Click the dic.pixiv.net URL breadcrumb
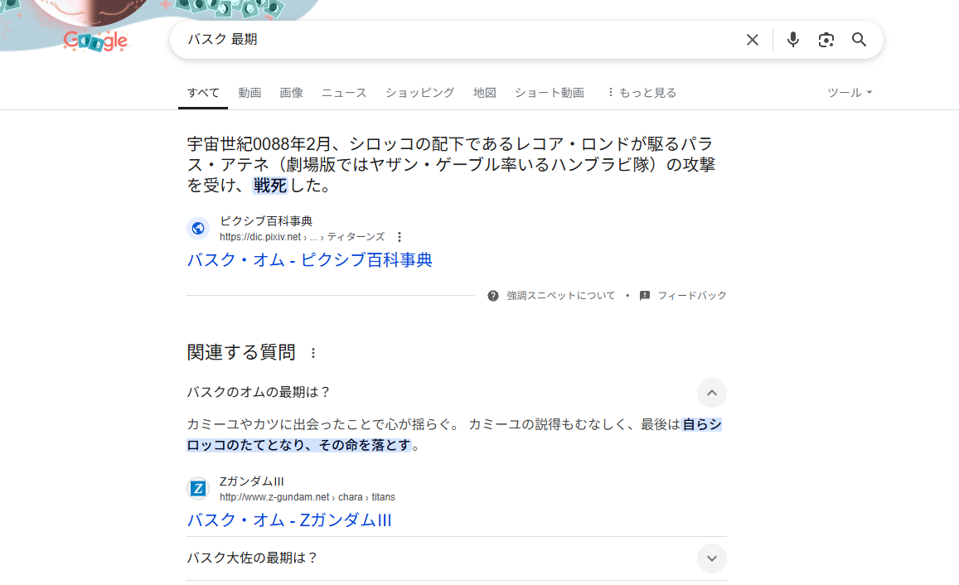This screenshot has width=959, height=585. [x=303, y=236]
